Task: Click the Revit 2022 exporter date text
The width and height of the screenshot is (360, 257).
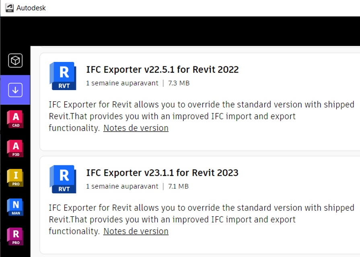Action: point(122,83)
